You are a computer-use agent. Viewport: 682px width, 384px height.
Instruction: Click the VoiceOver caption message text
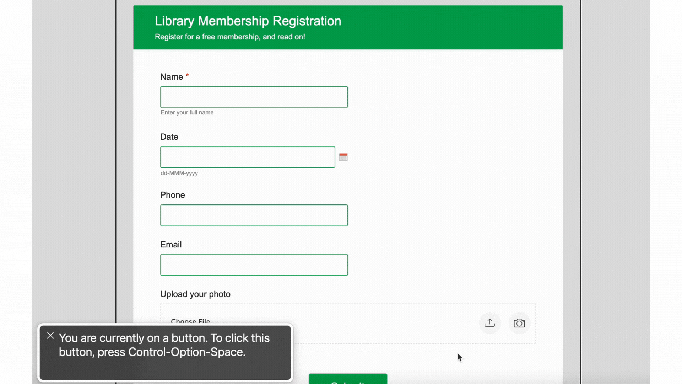click(164, 345)
